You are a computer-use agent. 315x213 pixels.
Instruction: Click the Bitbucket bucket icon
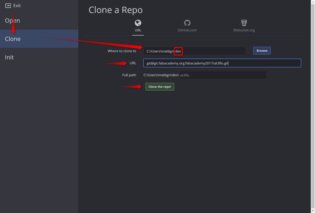(243, 23)
